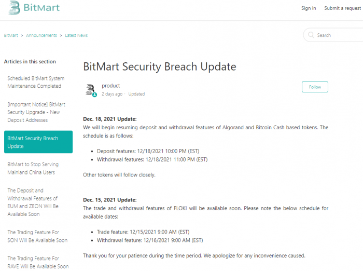Screen dimensions: 363x271
Task: Open EUM and ZEON deposit withdrawal article
Action: [33, 202]
